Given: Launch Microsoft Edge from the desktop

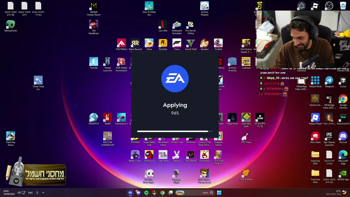Looking at the screenshot, I should coord(343,158).
